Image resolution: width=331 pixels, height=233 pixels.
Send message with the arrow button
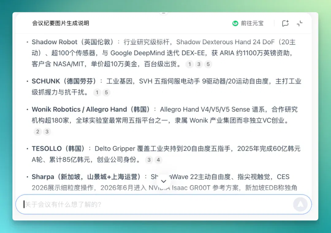pos(300,204)
